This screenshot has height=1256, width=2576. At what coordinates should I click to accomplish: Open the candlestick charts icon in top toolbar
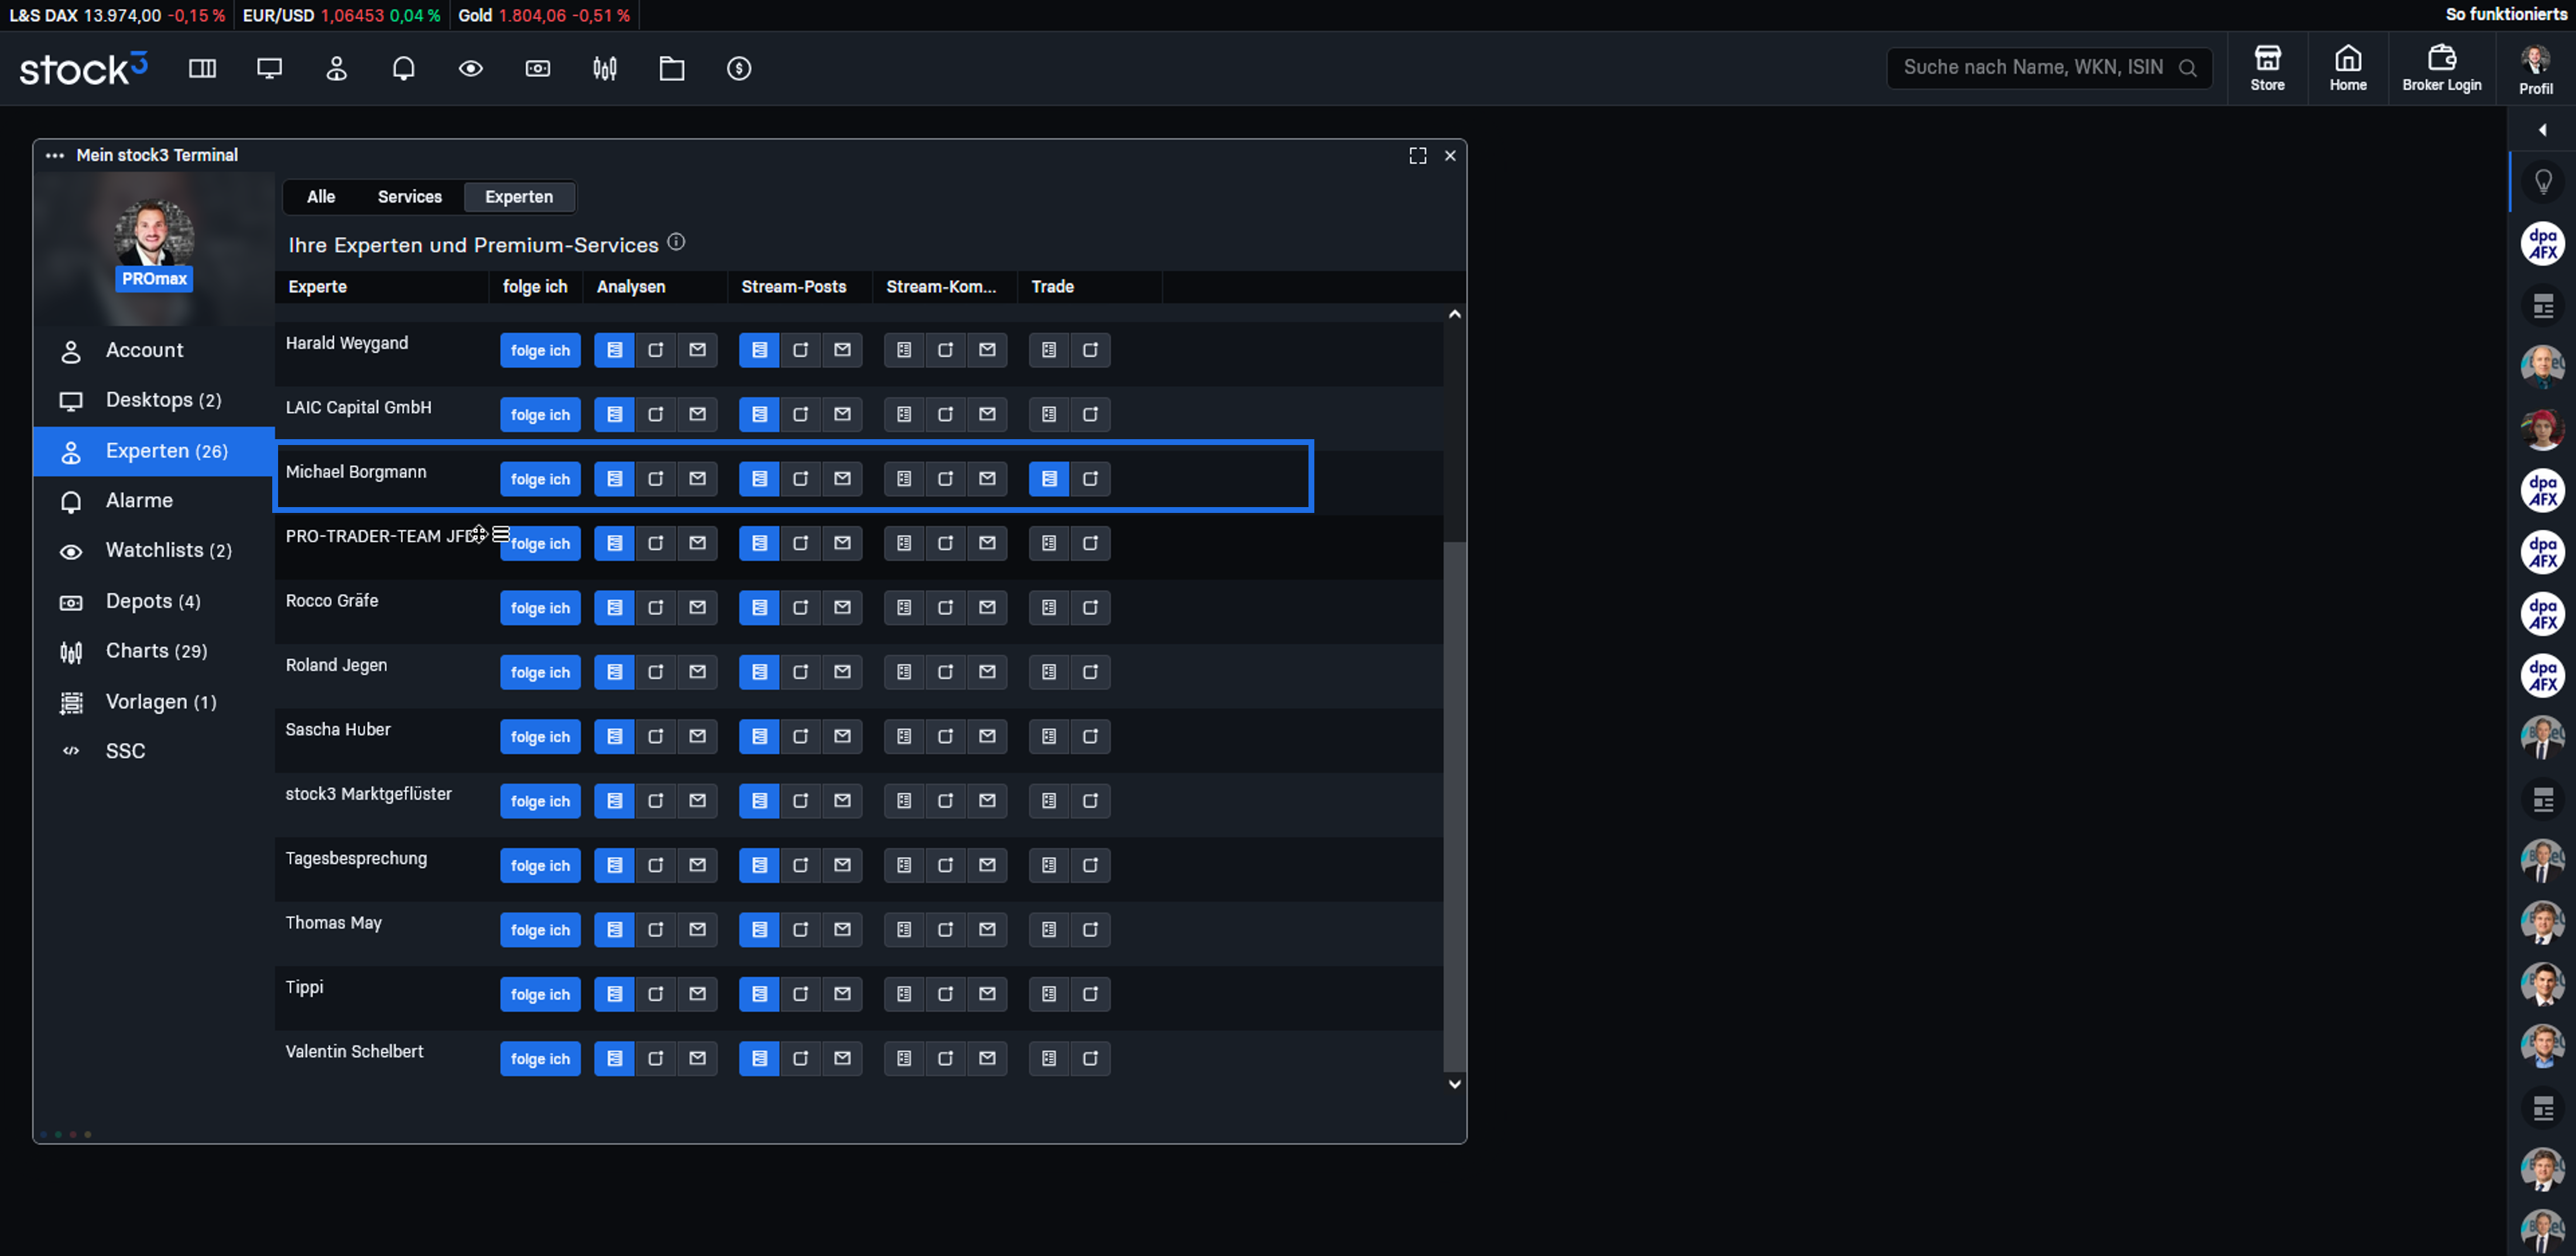point(604,68)
